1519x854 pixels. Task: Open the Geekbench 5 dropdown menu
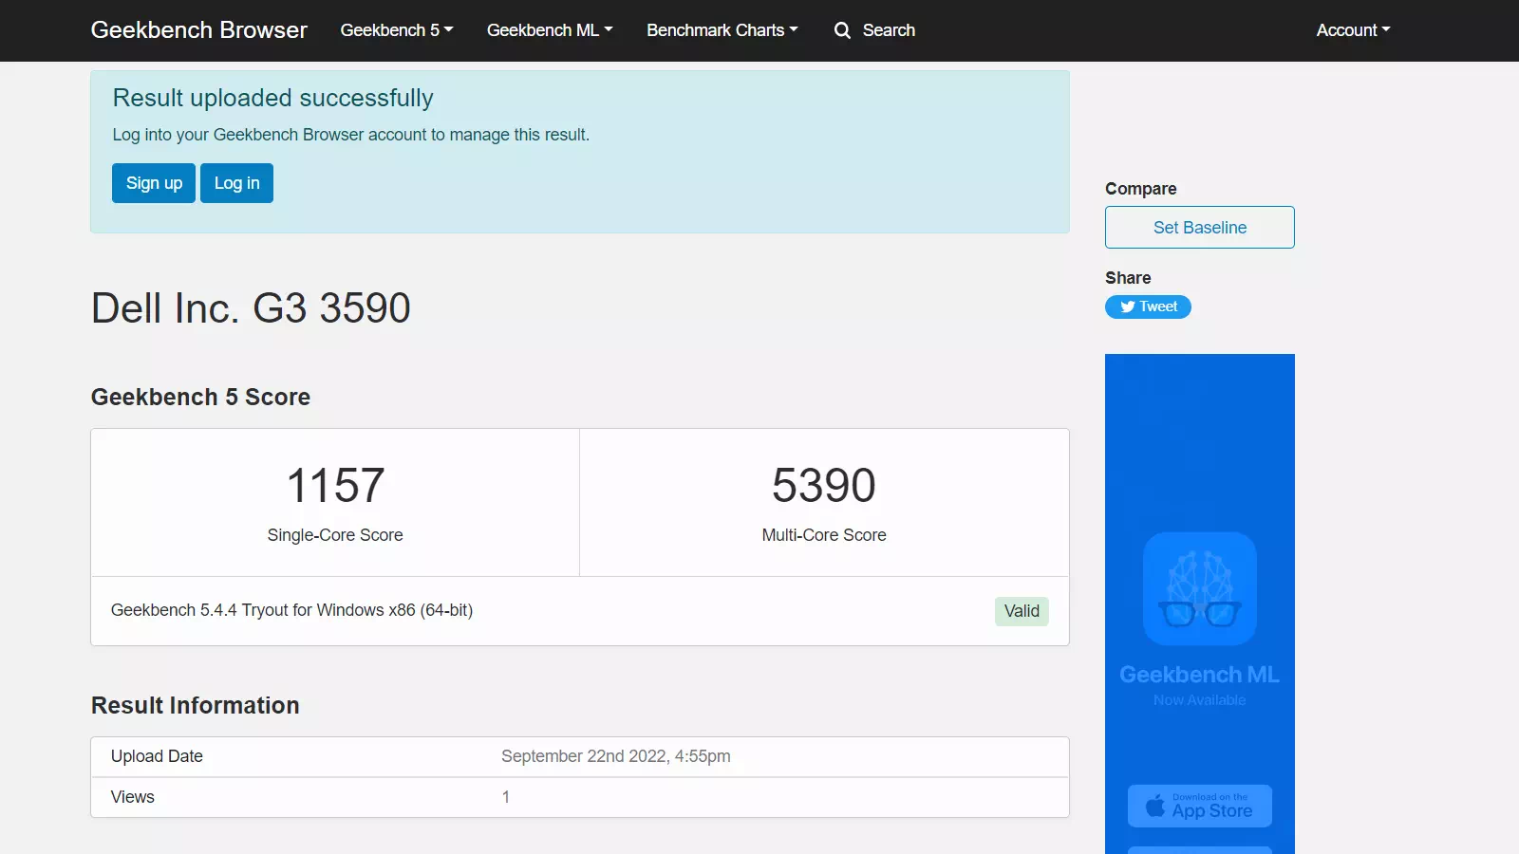[x=396, y=29]
